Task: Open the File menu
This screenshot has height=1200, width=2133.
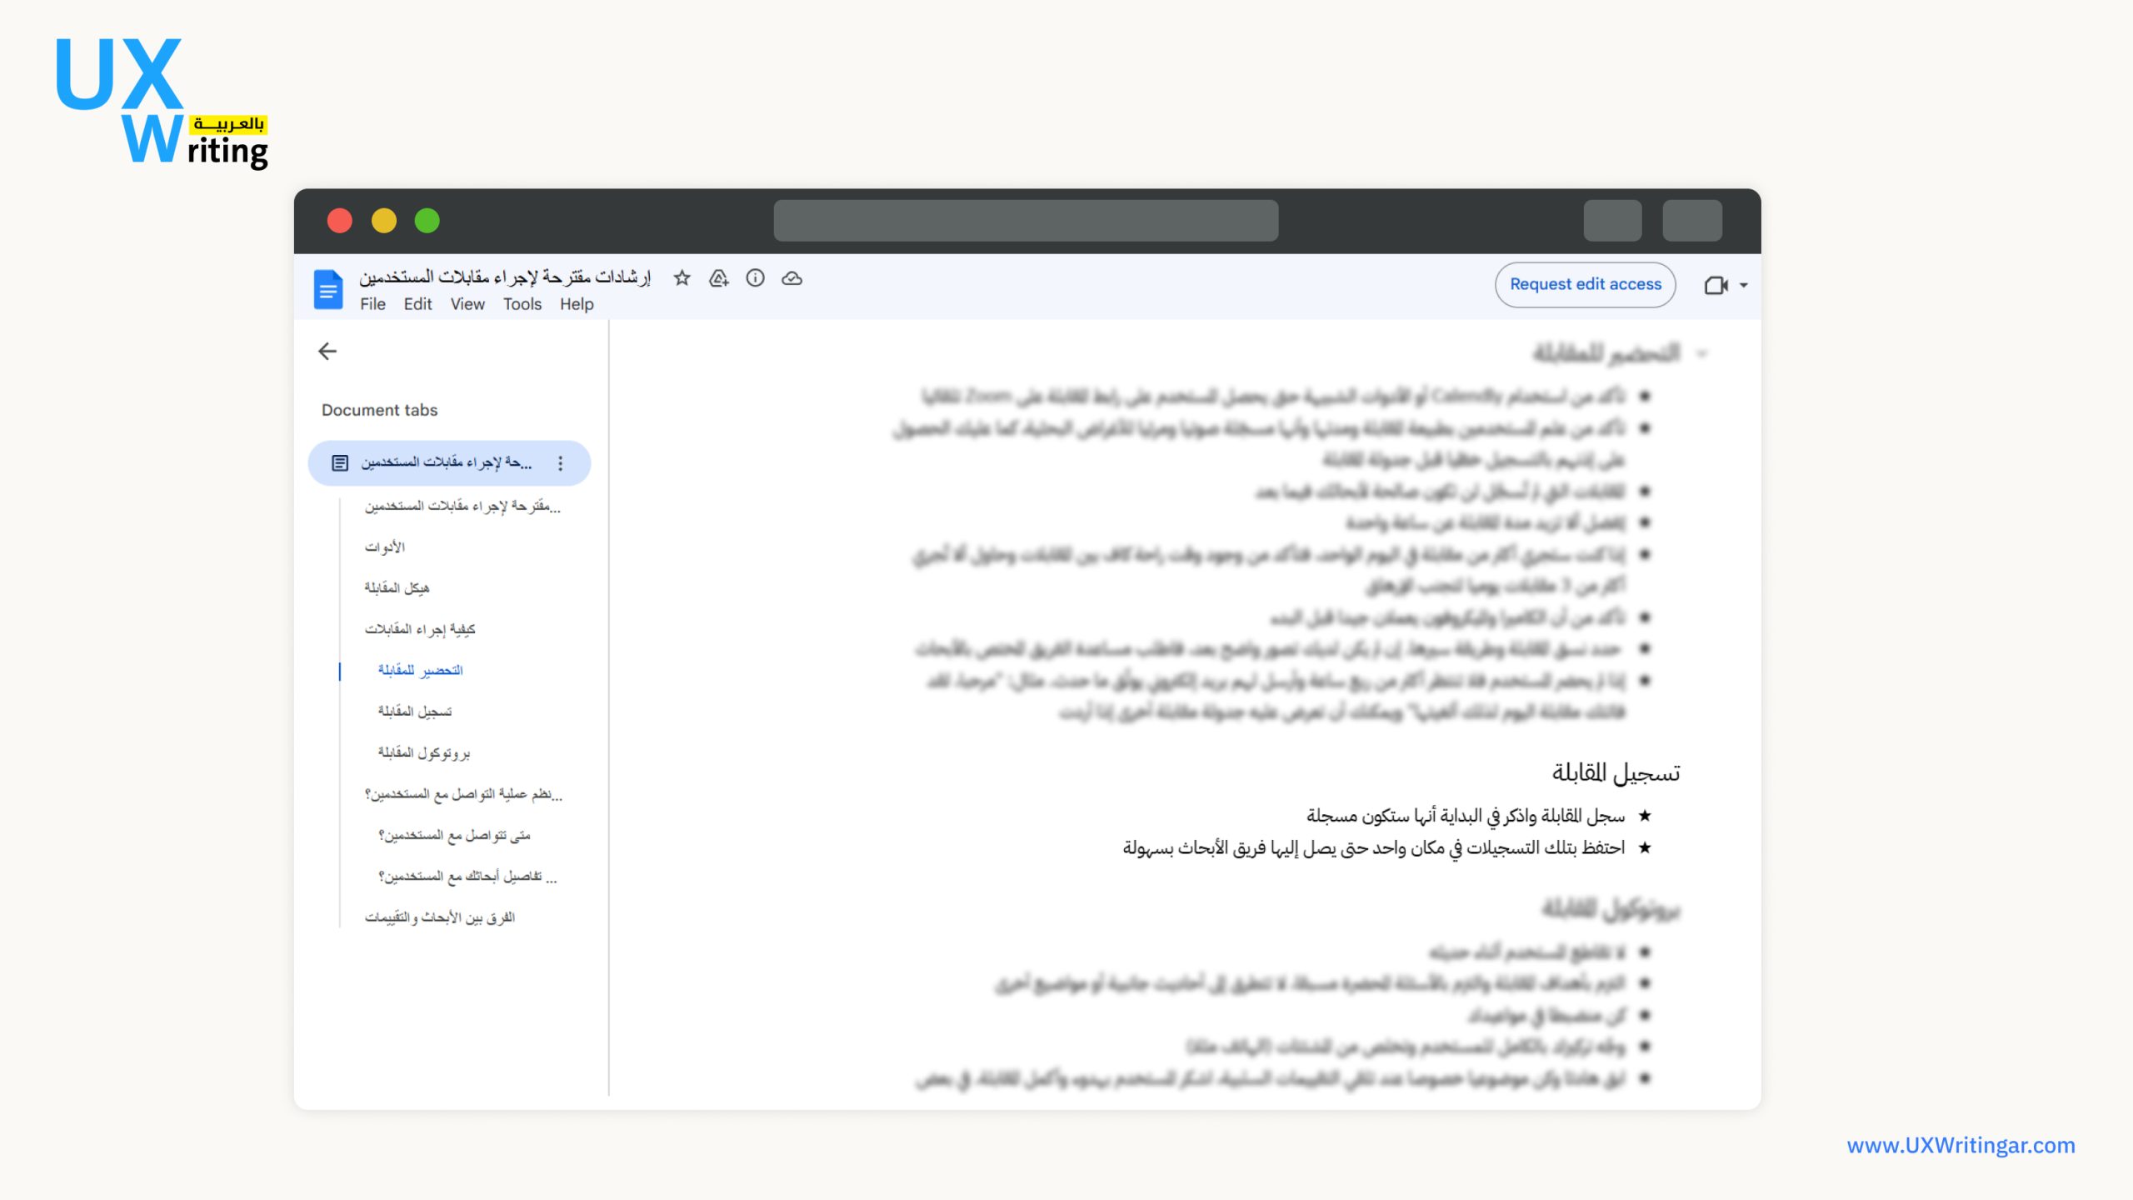Action: pos(372,304)
